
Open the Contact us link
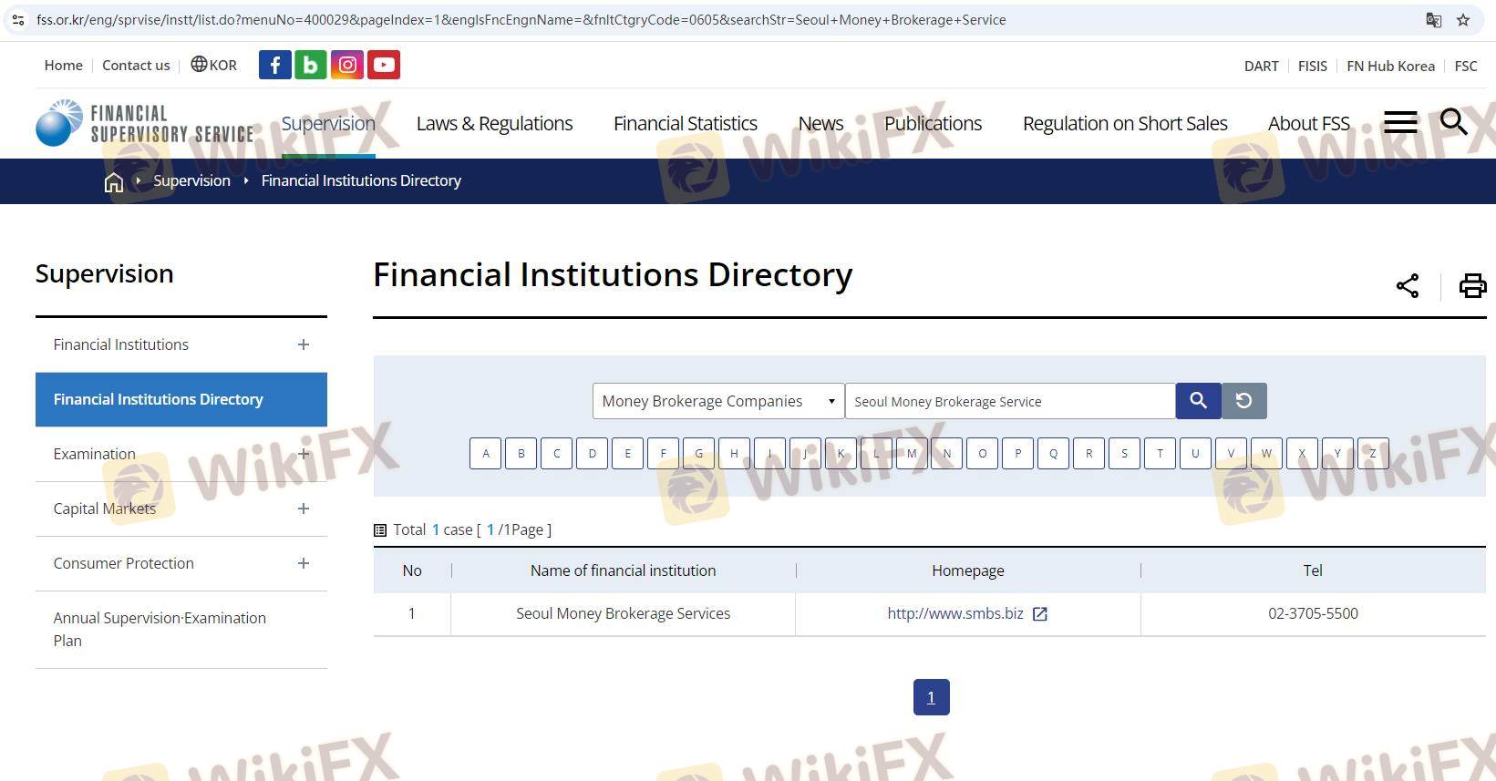point(136,65)
